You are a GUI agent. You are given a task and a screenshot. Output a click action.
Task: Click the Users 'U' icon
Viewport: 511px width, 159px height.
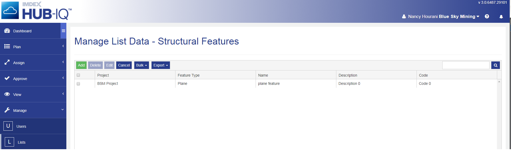coord(8,126)
